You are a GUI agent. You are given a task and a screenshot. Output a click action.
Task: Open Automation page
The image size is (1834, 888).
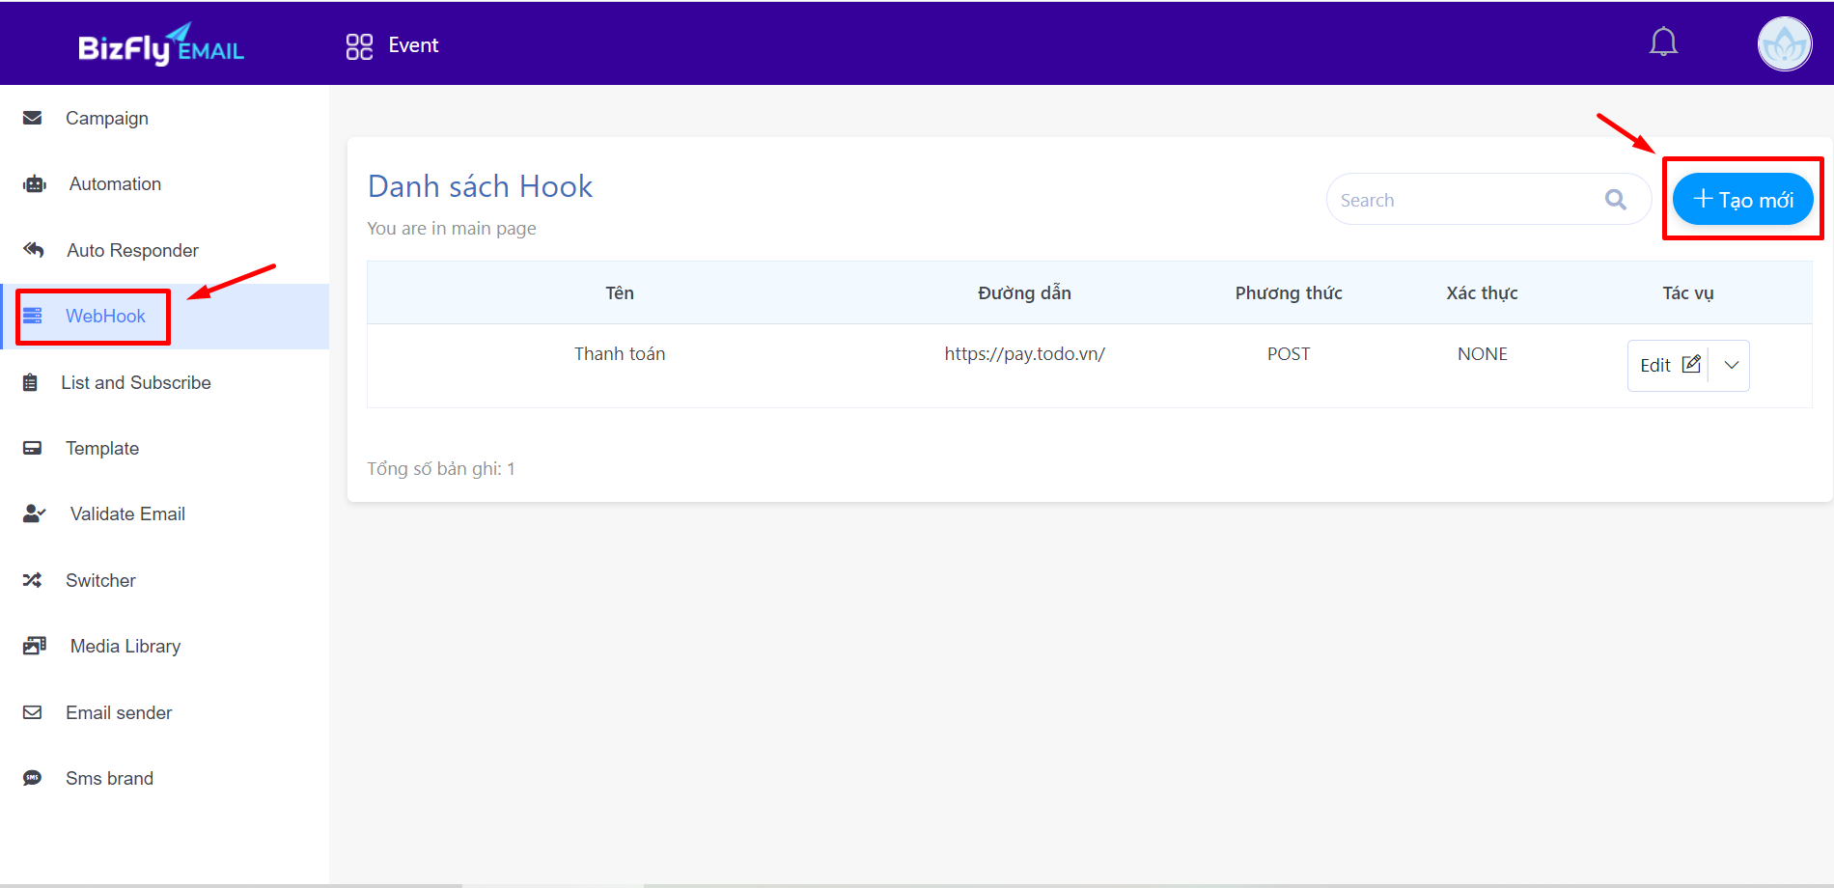point(115,183)
